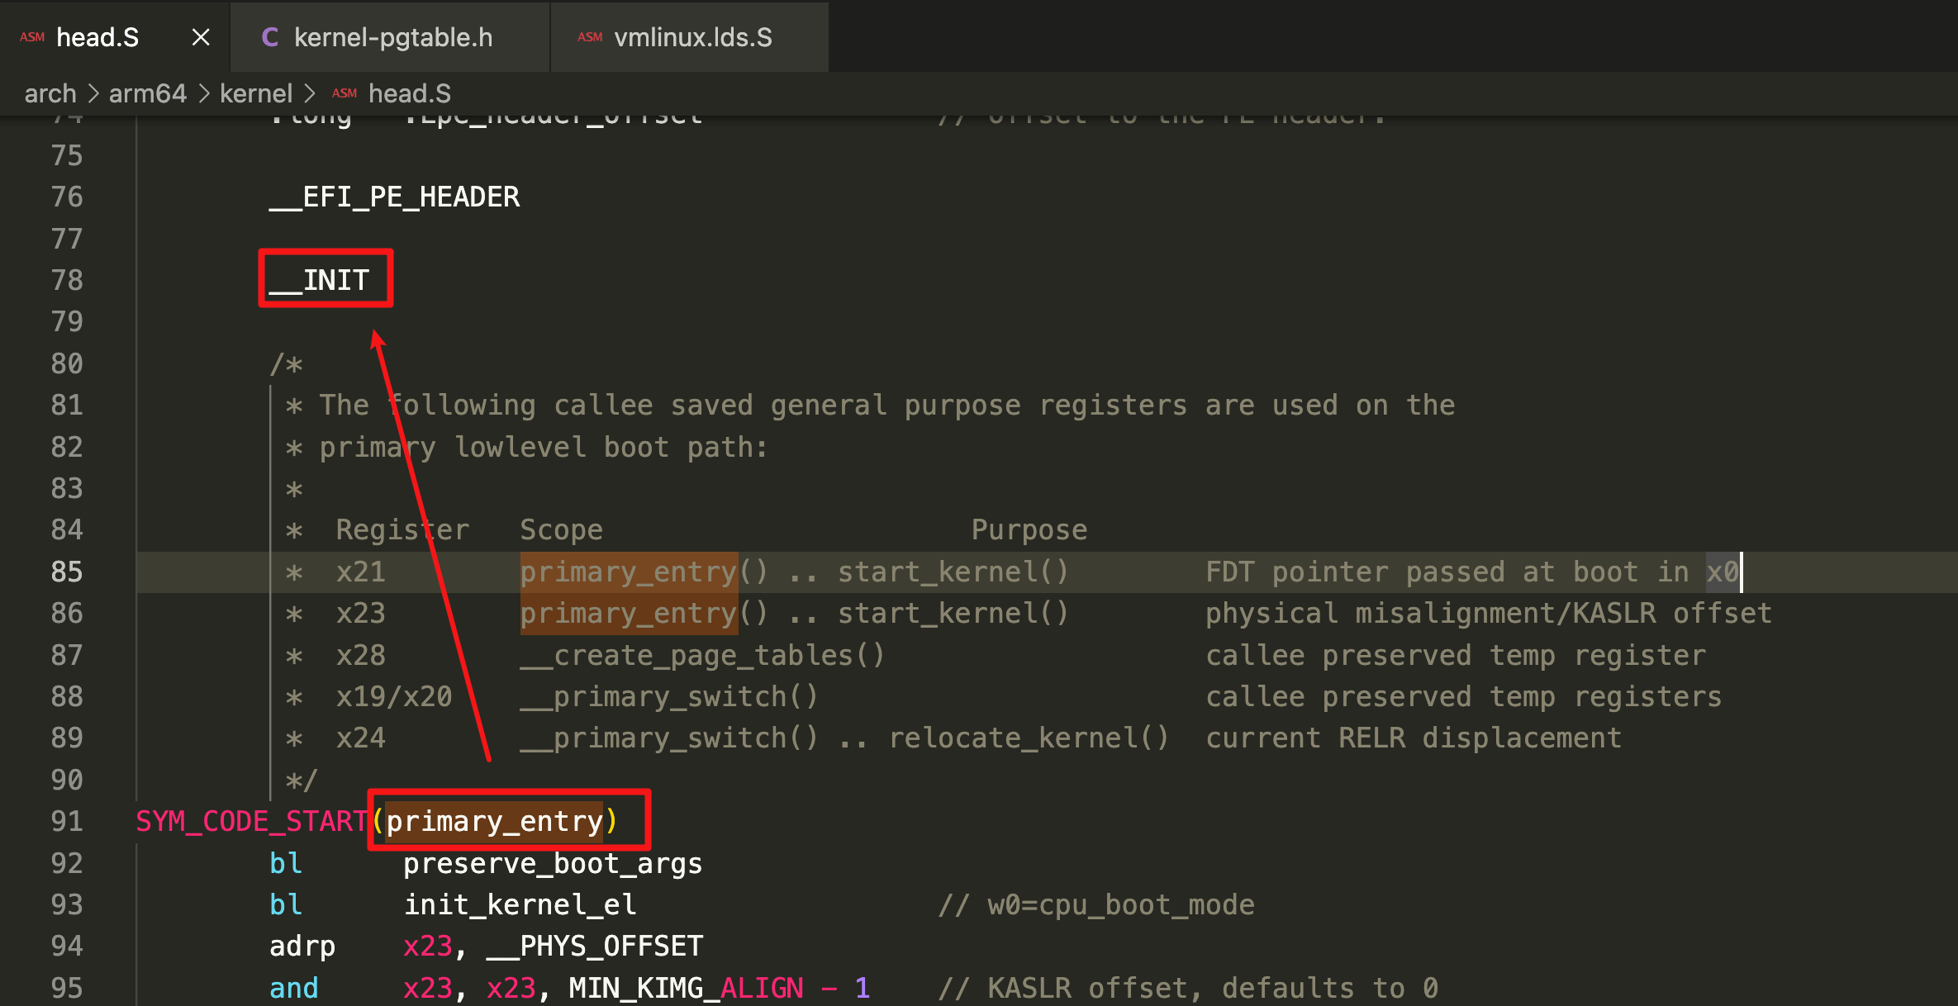
Task: Click the ASM icon in the breadcrumb
Action: 345,93
